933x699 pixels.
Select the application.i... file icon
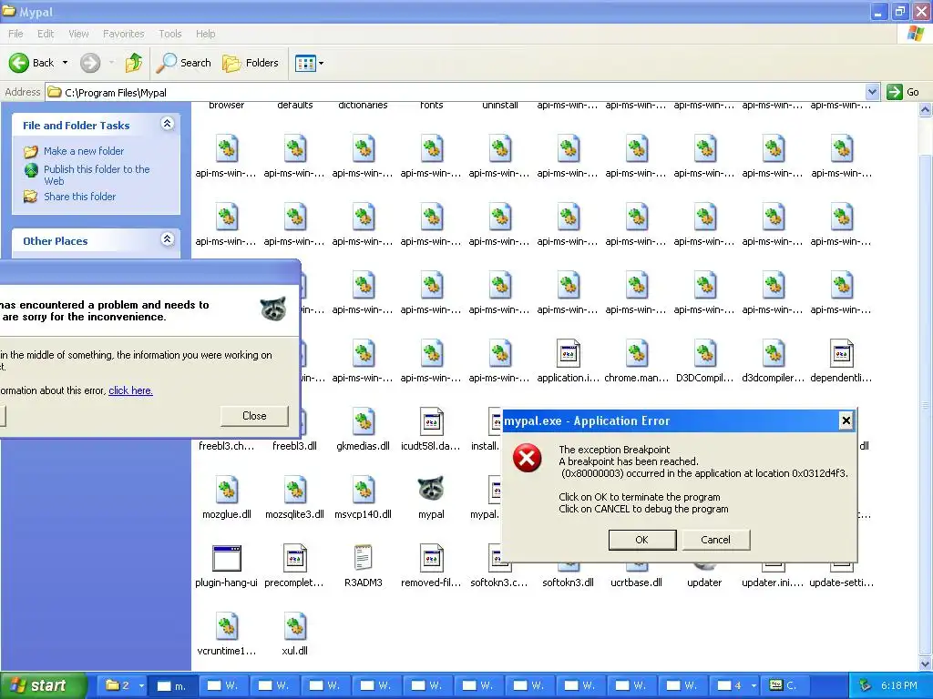point(569,353)
